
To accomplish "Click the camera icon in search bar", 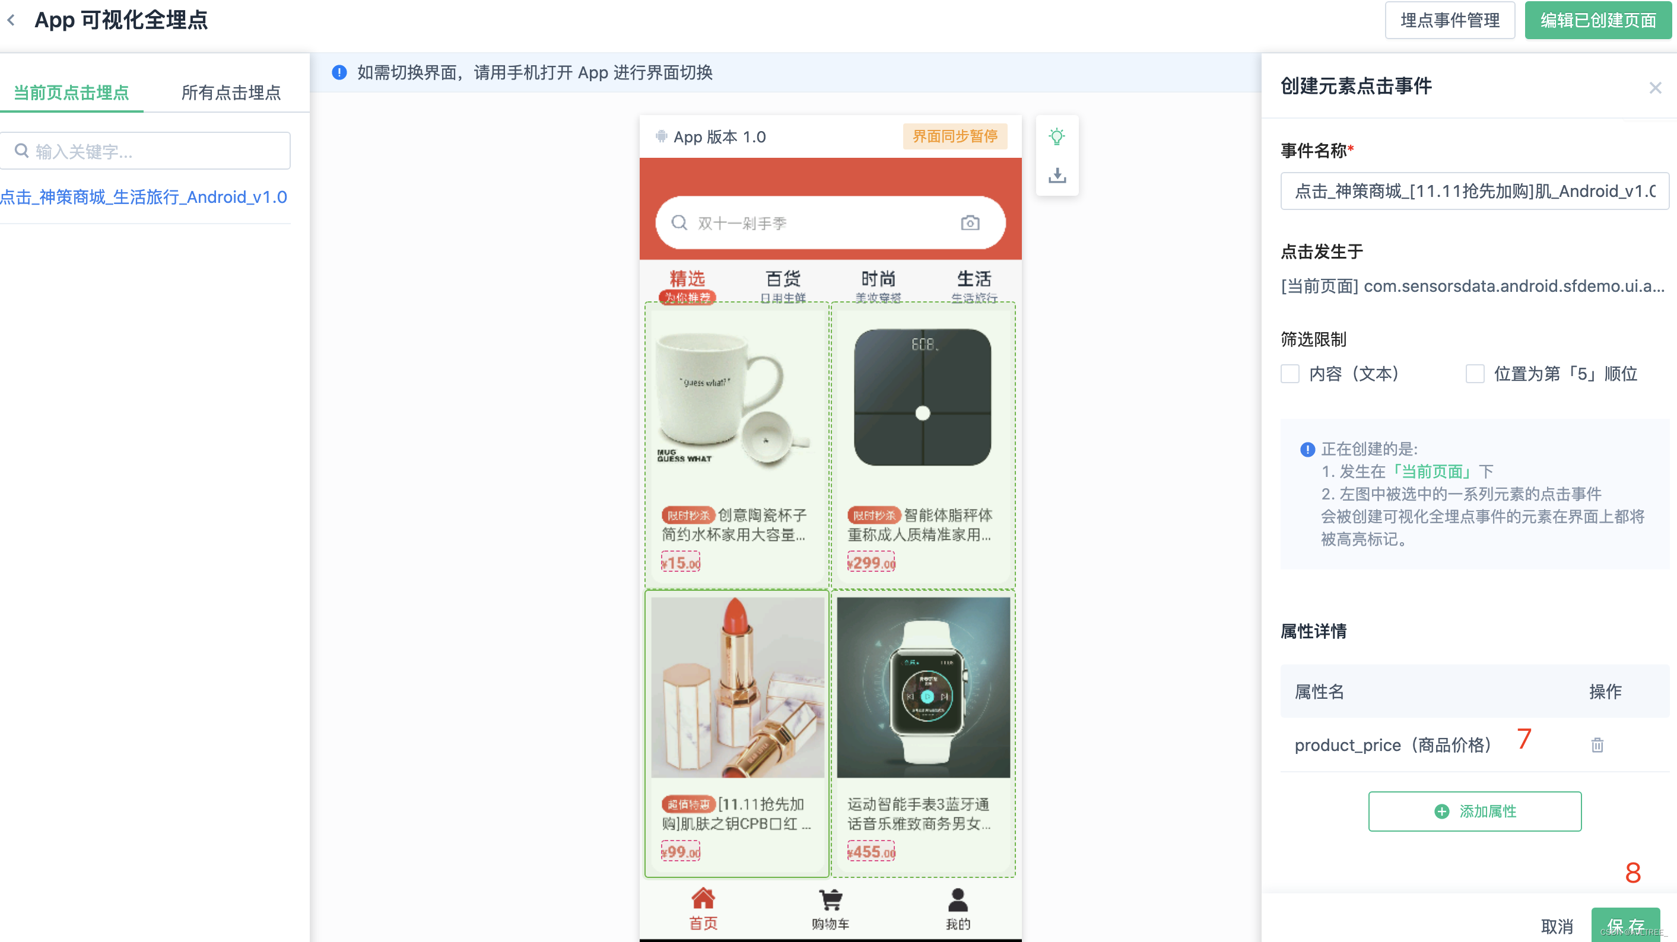I will [970, 223].
